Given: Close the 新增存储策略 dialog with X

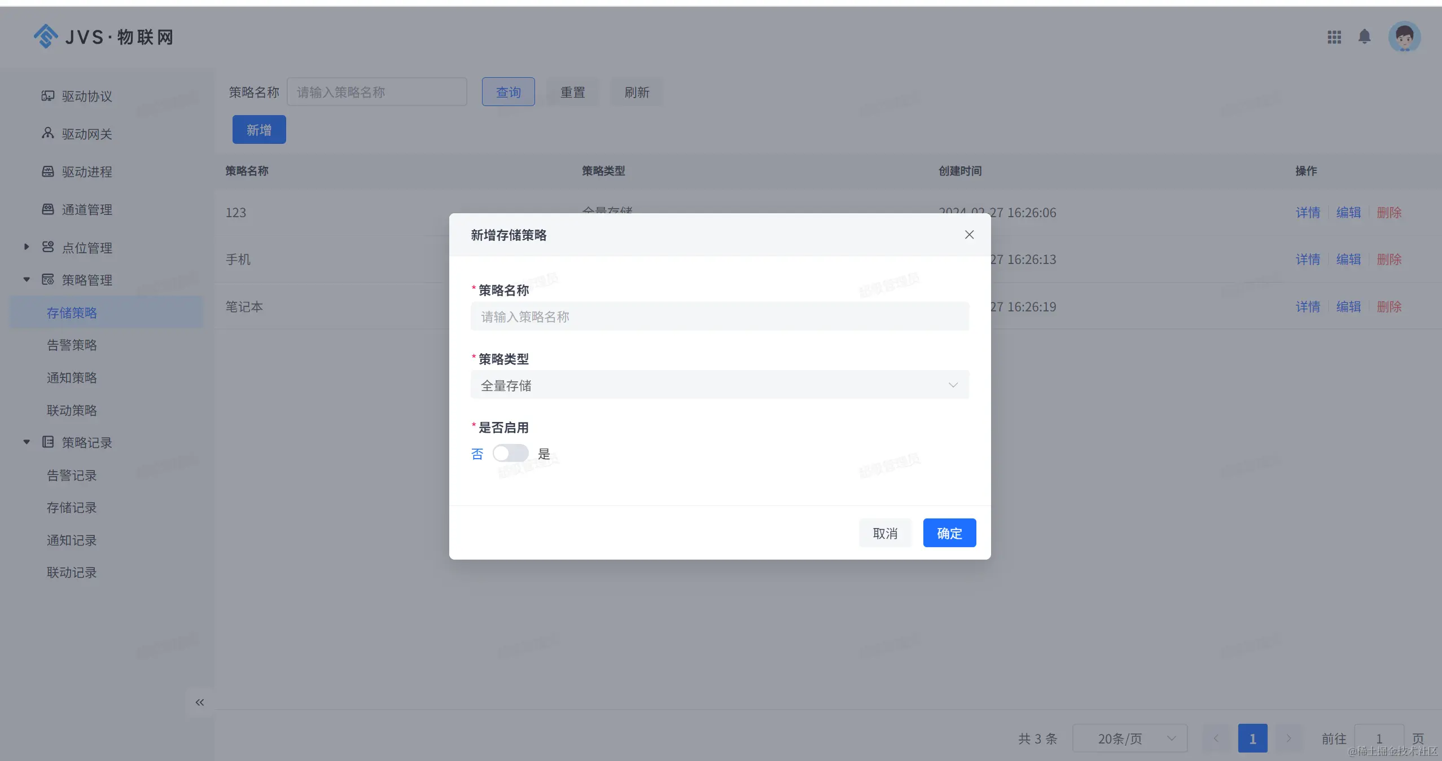Looking at the screenshot, I should coord(969,235).
